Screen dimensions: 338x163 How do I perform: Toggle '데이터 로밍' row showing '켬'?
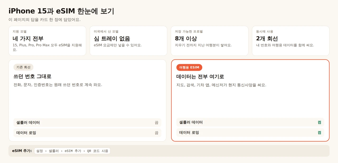coord(250,133)
